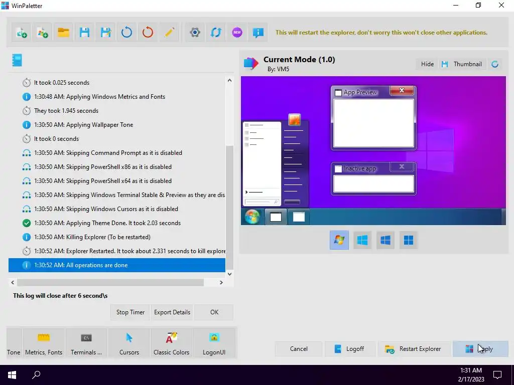Click the WinPaletter logo beside Current Mode
The width and height of the screenshot is (514, 385).
coord(251,63)
